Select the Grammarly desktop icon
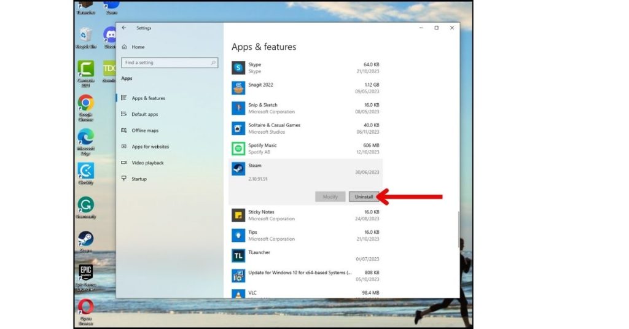629x329 pixels. [x=85, y=207]
